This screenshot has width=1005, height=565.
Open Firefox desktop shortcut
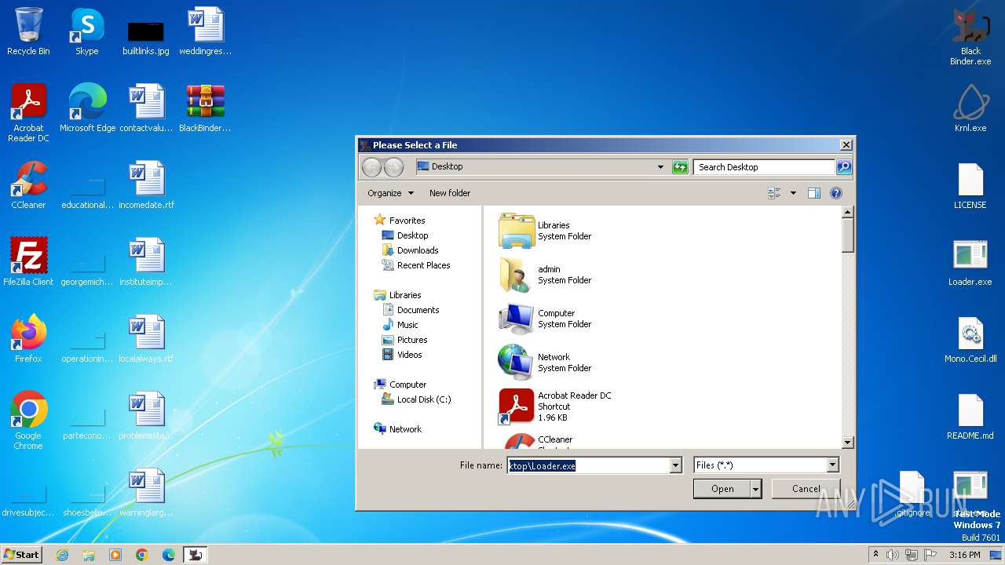pos(28,339)
